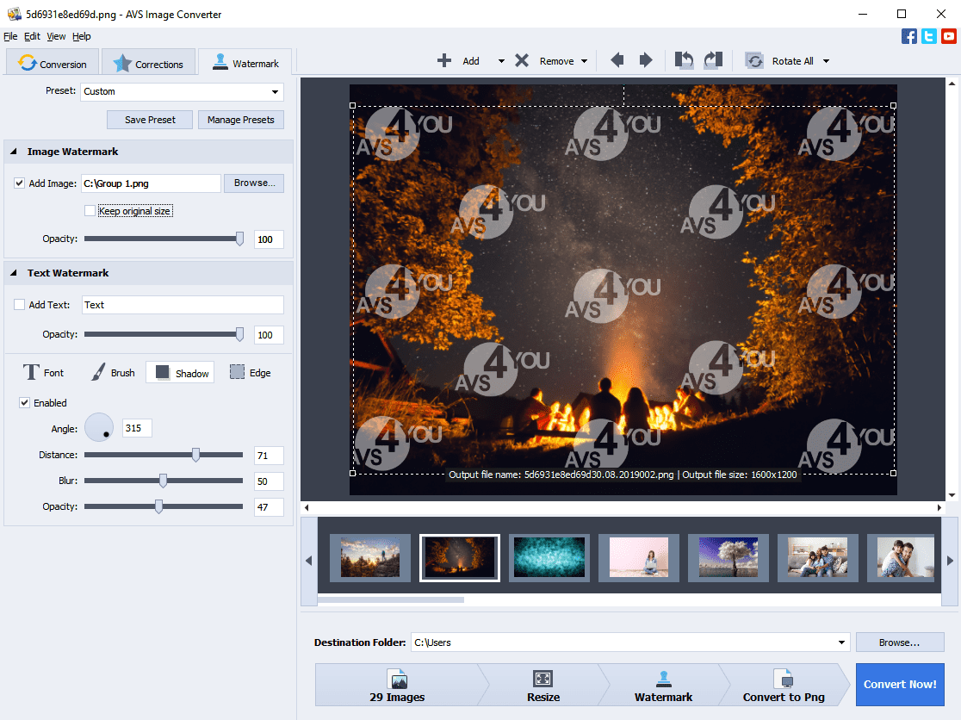Collapse the Image Watermark section

point(15,152)
